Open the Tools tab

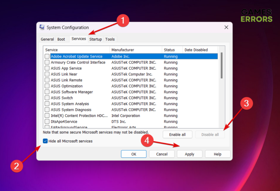pyautogui.click(x=110, y=39)
